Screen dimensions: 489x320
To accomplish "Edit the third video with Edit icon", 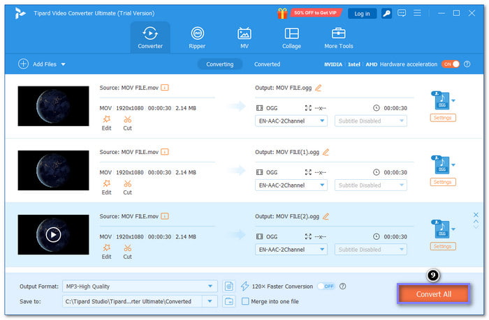I will point(107,252).
